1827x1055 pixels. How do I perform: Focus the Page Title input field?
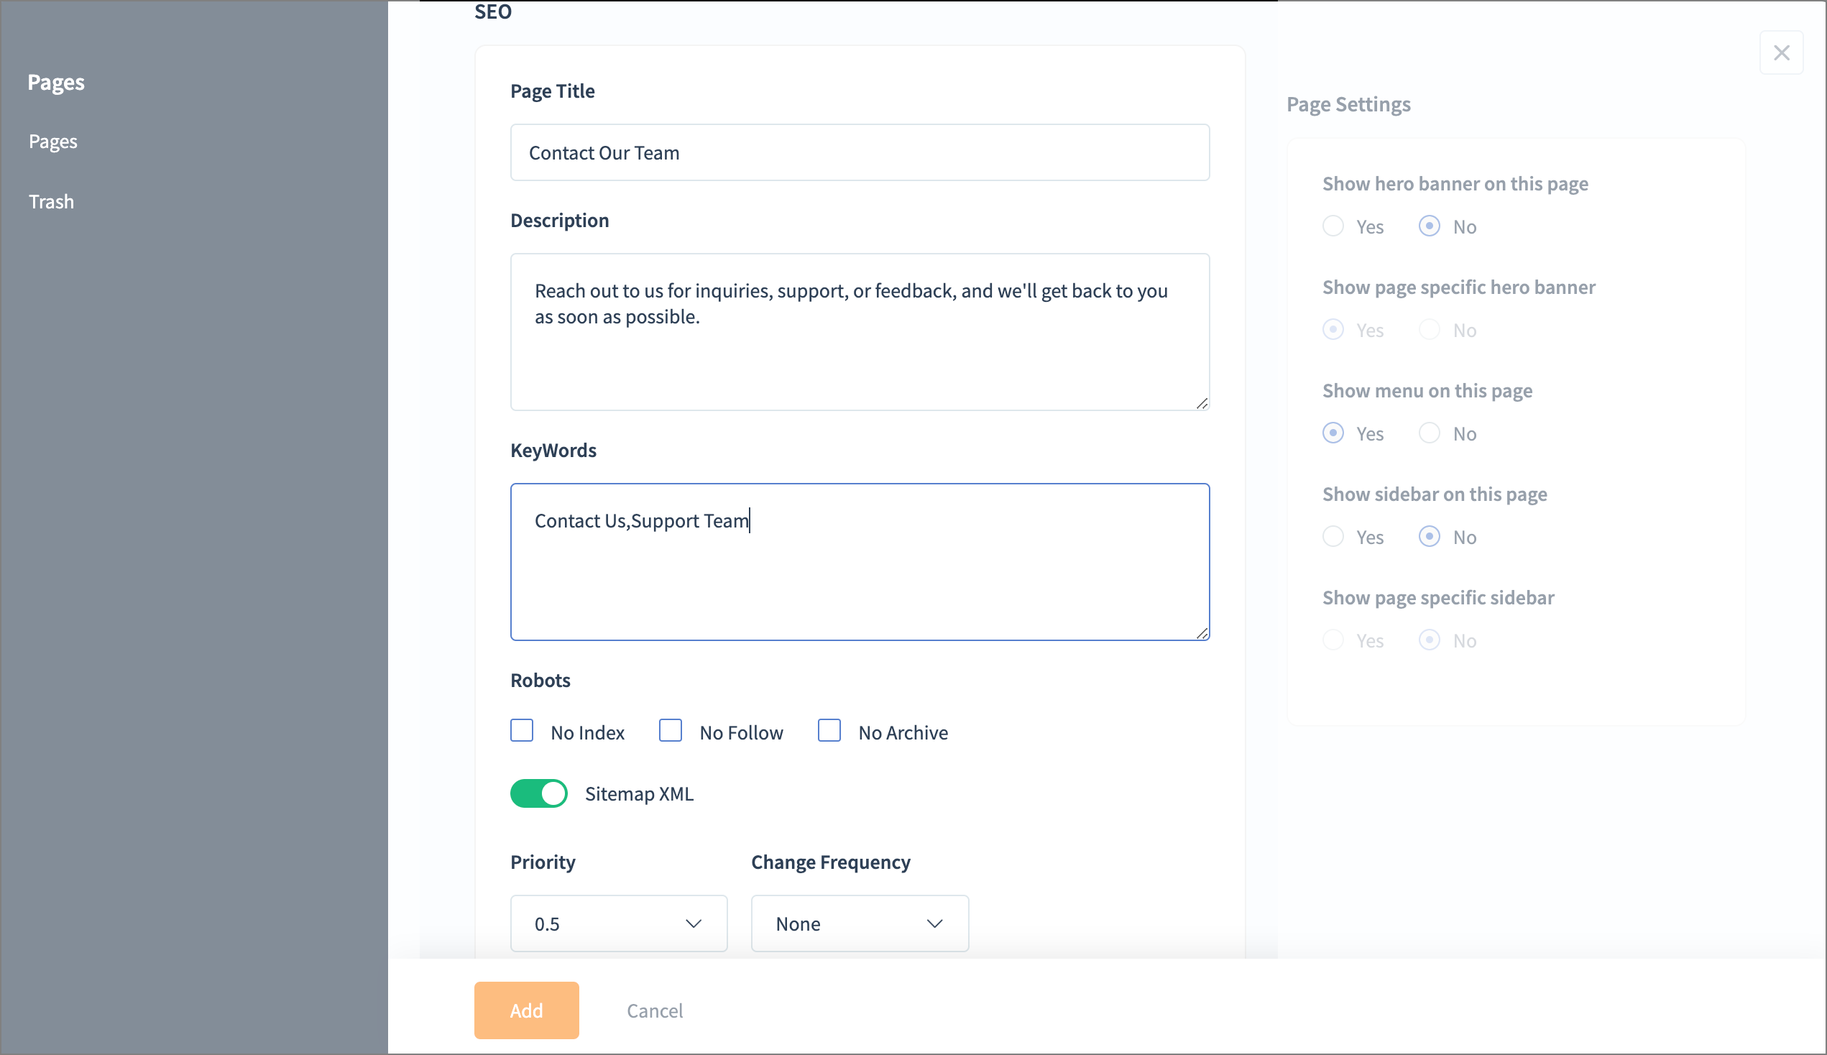[859, 153]
